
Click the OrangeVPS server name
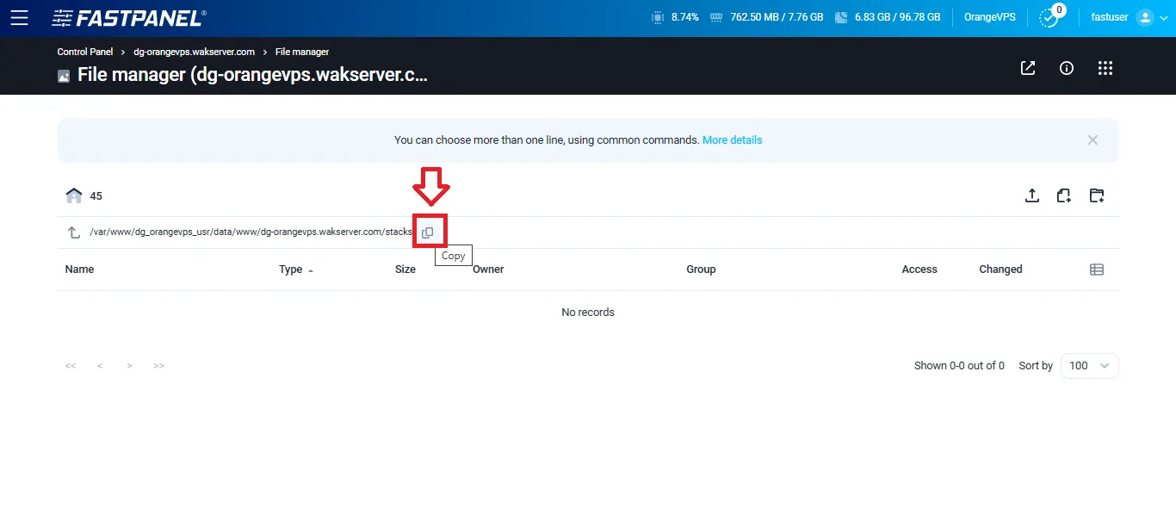[989, 17]
